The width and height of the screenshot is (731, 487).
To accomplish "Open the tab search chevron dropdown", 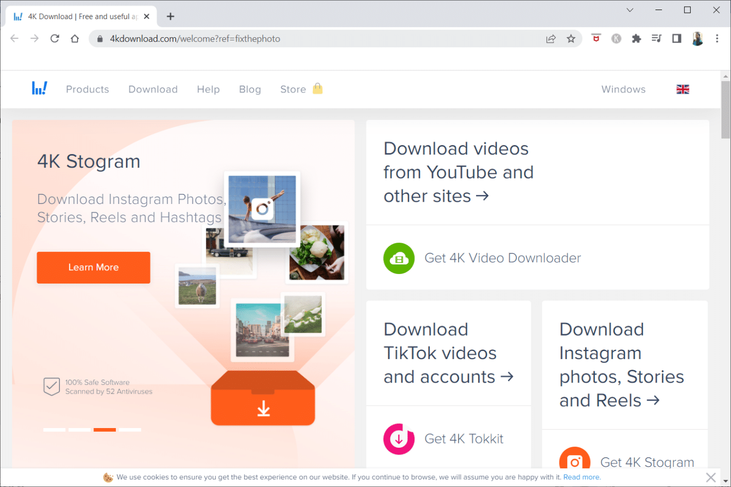I will [x=630, y=10].
